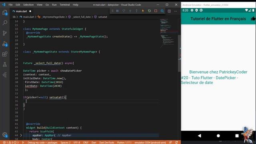Click Debug my code + packages status
The image size is (256, 144).
(42, 142)
